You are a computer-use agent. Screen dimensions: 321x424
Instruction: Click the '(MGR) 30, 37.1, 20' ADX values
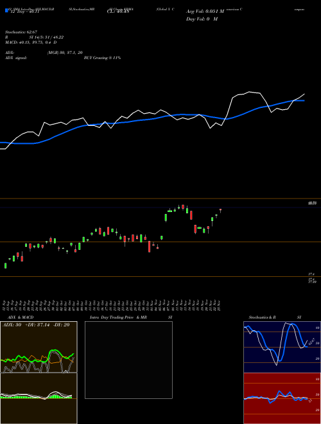click(65, 53)
